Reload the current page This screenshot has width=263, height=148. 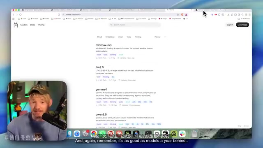(x=21, y=15)
